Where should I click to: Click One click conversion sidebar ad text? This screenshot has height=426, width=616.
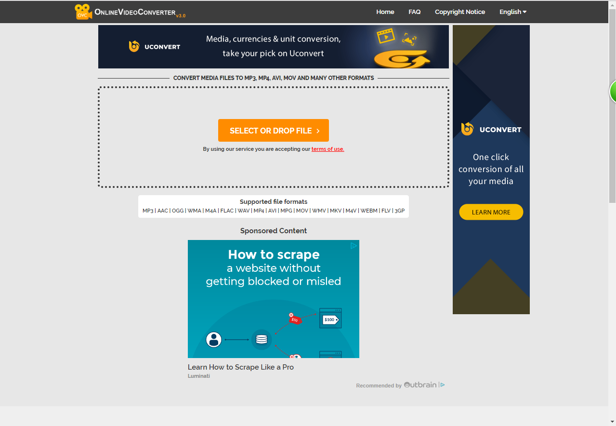click(x=491, y=169)
